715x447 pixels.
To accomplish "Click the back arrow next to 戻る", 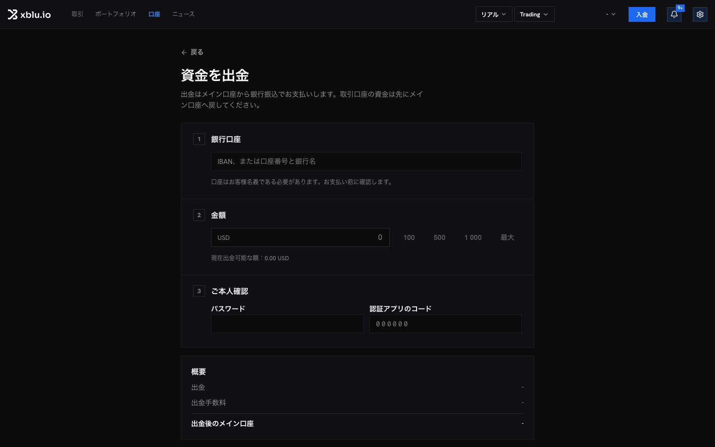I will (x=184, y=52).
